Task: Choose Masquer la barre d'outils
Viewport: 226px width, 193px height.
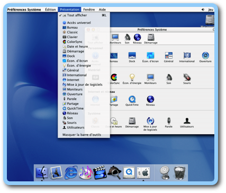Action: pyautogui.click(x=84, y=135)
